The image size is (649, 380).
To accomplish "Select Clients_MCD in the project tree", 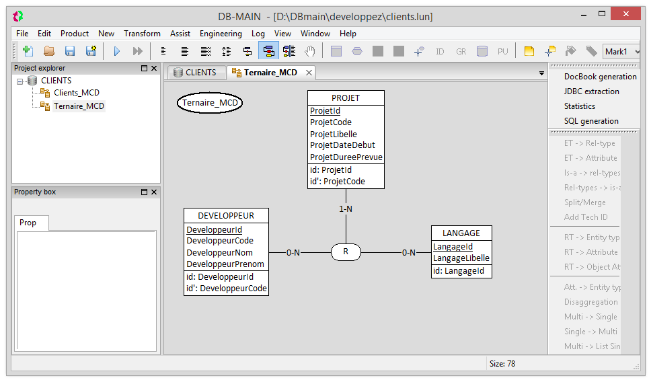I will [x=77, y=93].
